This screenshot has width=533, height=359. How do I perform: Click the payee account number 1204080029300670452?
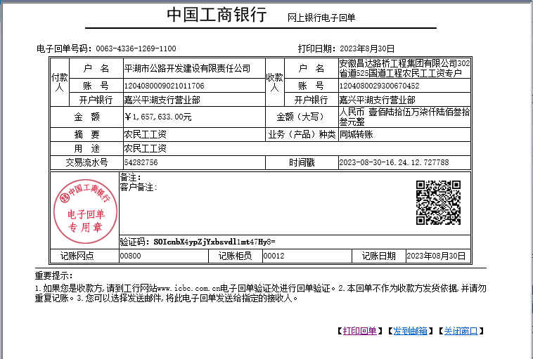click(x=379, y=86)
